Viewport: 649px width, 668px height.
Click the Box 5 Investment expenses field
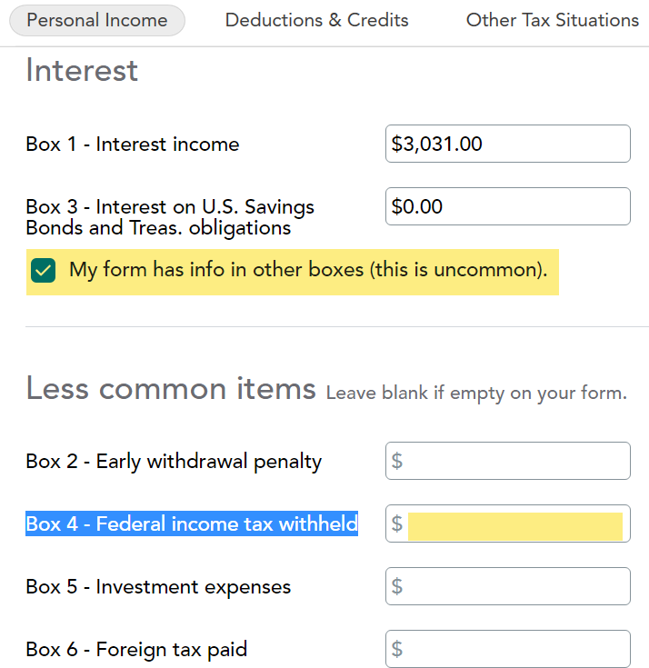(507, 586)
